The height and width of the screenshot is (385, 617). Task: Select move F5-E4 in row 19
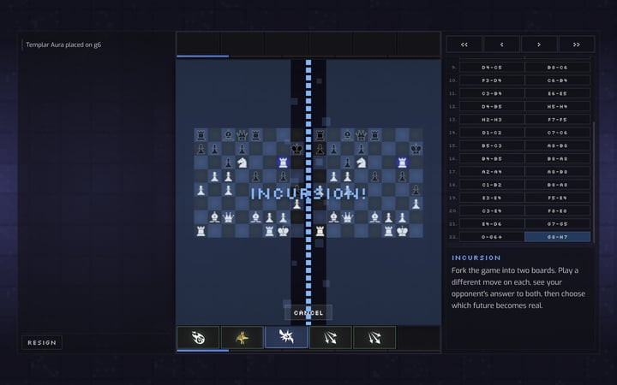click(558, 198)
